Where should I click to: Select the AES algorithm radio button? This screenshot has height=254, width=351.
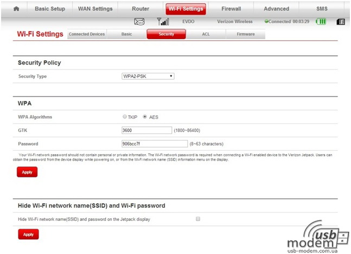coord(145,117)
